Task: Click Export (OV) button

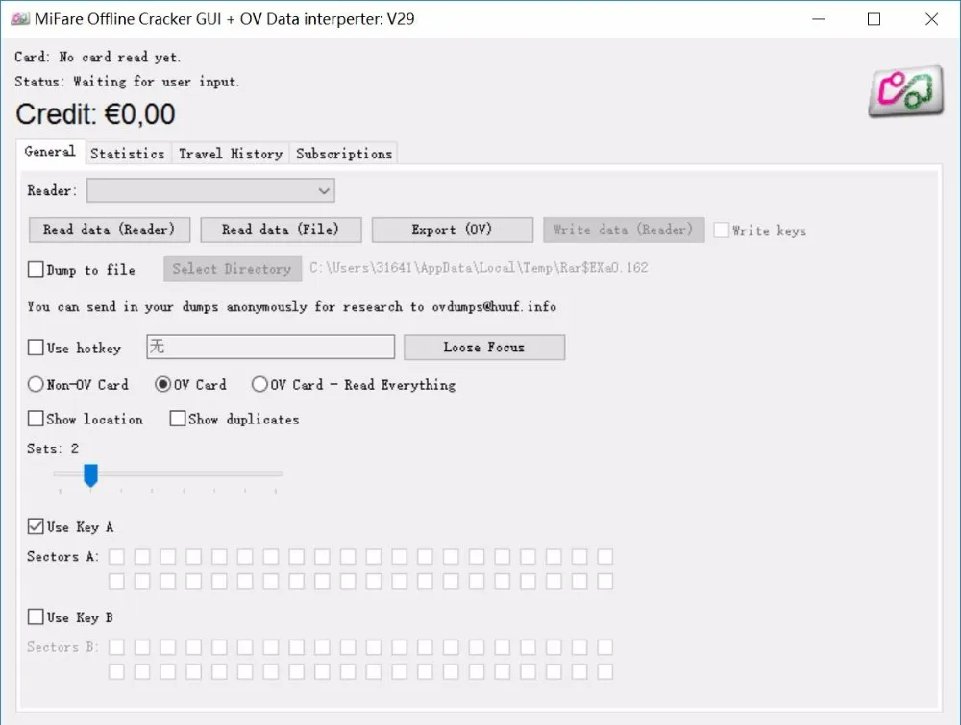Action: point(452,230)
